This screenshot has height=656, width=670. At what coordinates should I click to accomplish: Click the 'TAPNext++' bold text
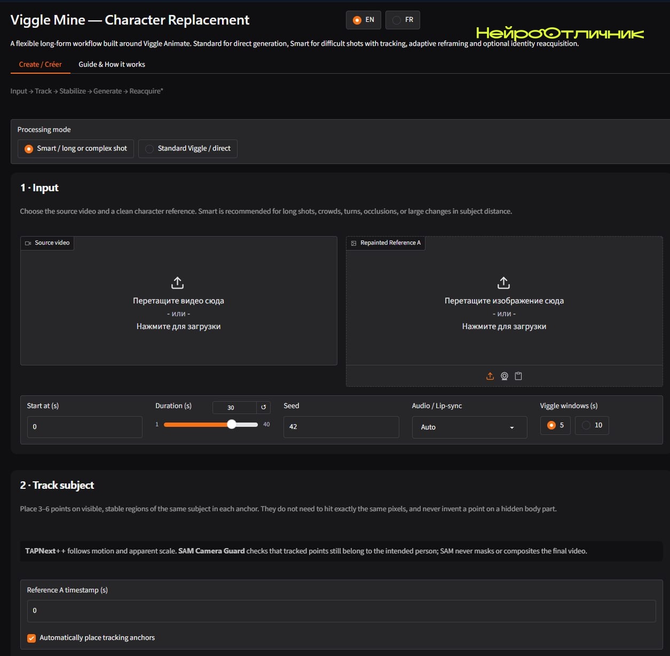pyautogui.click(x=45, y=551)
